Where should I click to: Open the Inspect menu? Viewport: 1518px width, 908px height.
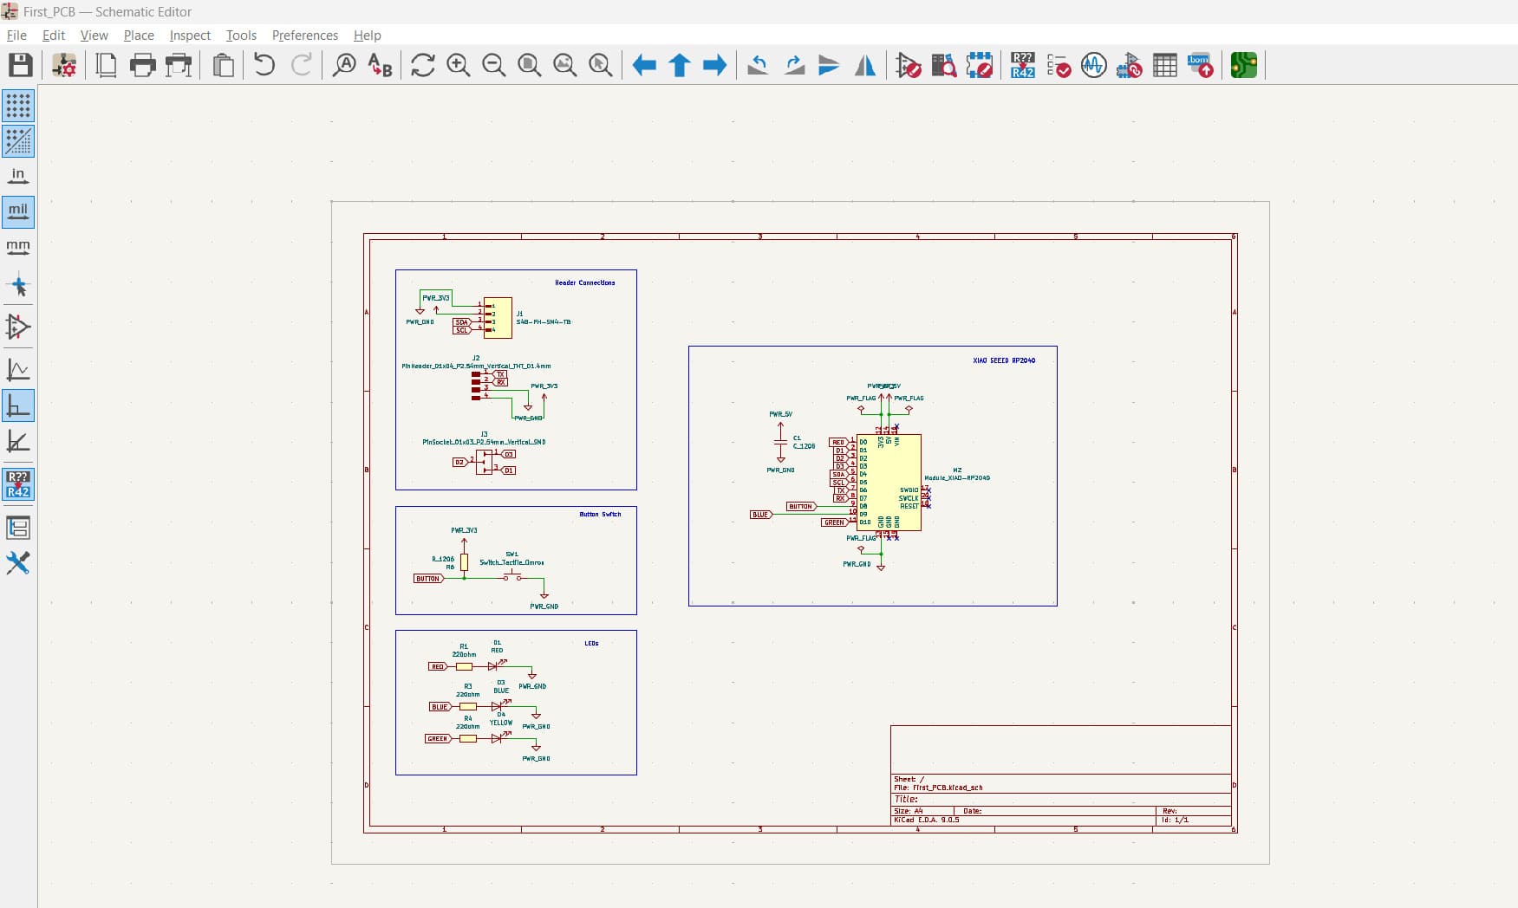click(x=189, y=36)
